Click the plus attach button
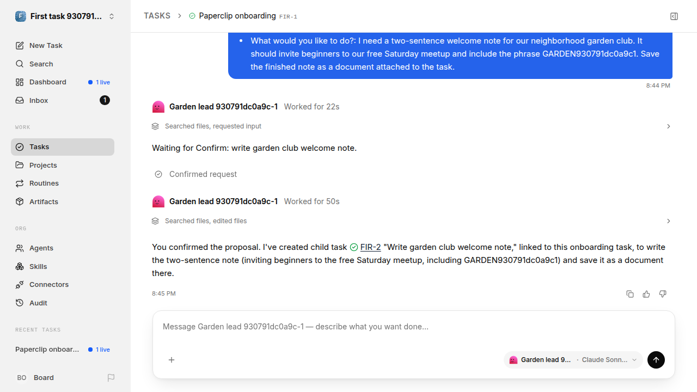Screen dimensions: 697x392 172,360
